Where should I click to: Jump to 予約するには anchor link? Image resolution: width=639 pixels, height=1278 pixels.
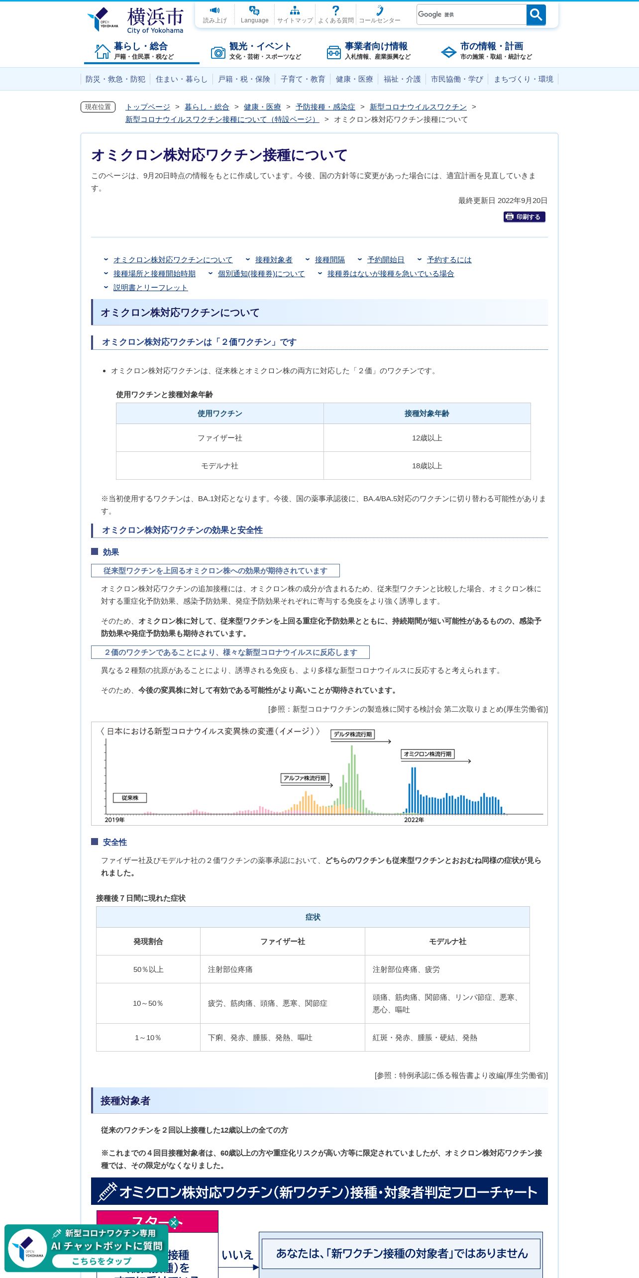pyautogui.click(x=449, y=260)
